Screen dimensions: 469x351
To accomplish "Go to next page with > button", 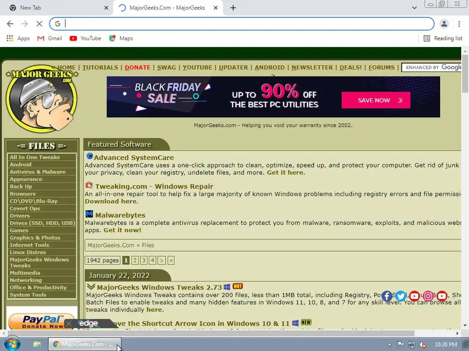I will click(x=162, y=260).
